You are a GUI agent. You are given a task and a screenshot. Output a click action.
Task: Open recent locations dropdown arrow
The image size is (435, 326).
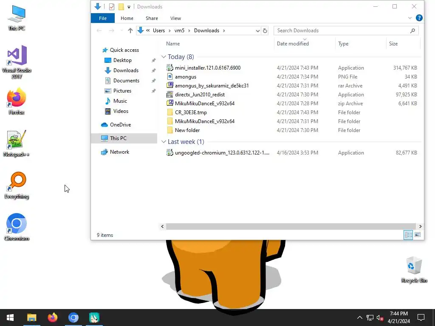121,31
